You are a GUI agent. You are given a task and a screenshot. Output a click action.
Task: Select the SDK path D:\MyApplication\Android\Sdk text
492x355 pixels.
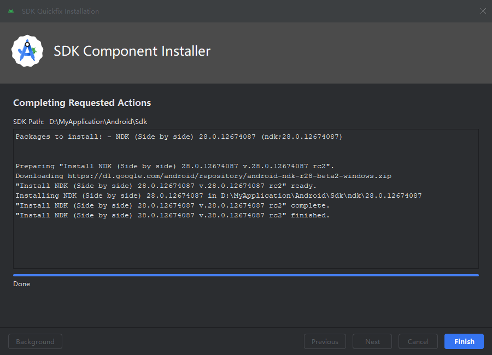click(x=98, y=122)
